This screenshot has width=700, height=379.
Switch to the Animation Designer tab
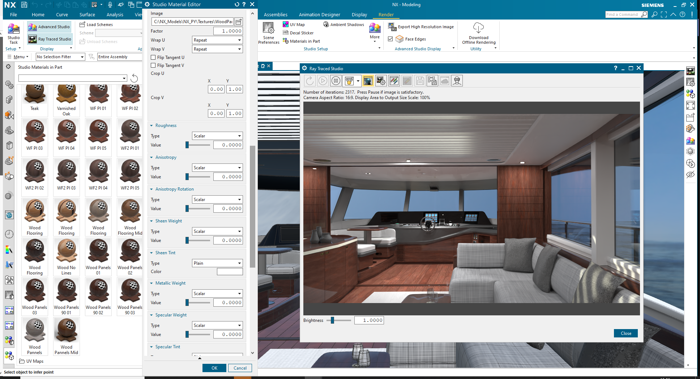pos(319,14)
